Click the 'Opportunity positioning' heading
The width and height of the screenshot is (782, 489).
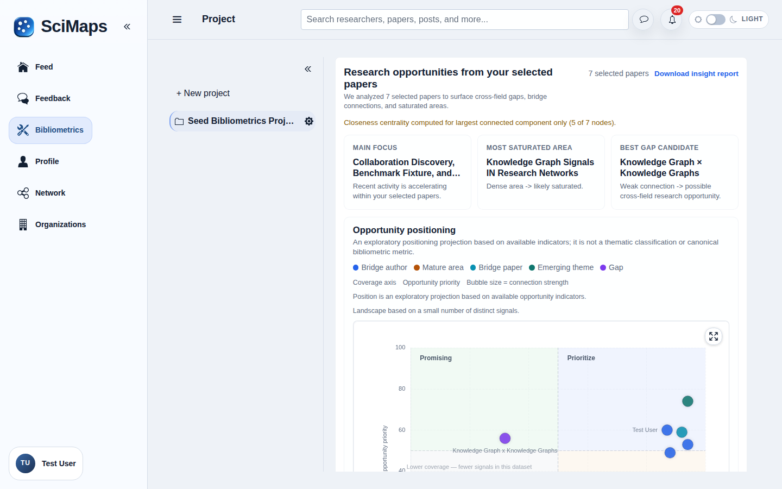tap(404, 230)
